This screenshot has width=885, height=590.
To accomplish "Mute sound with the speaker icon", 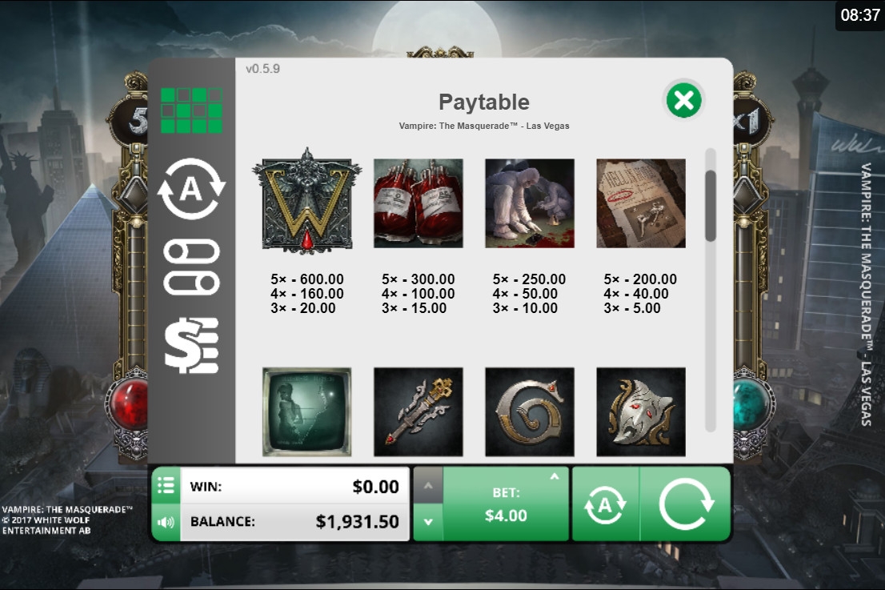I will (x=166, y=522).
